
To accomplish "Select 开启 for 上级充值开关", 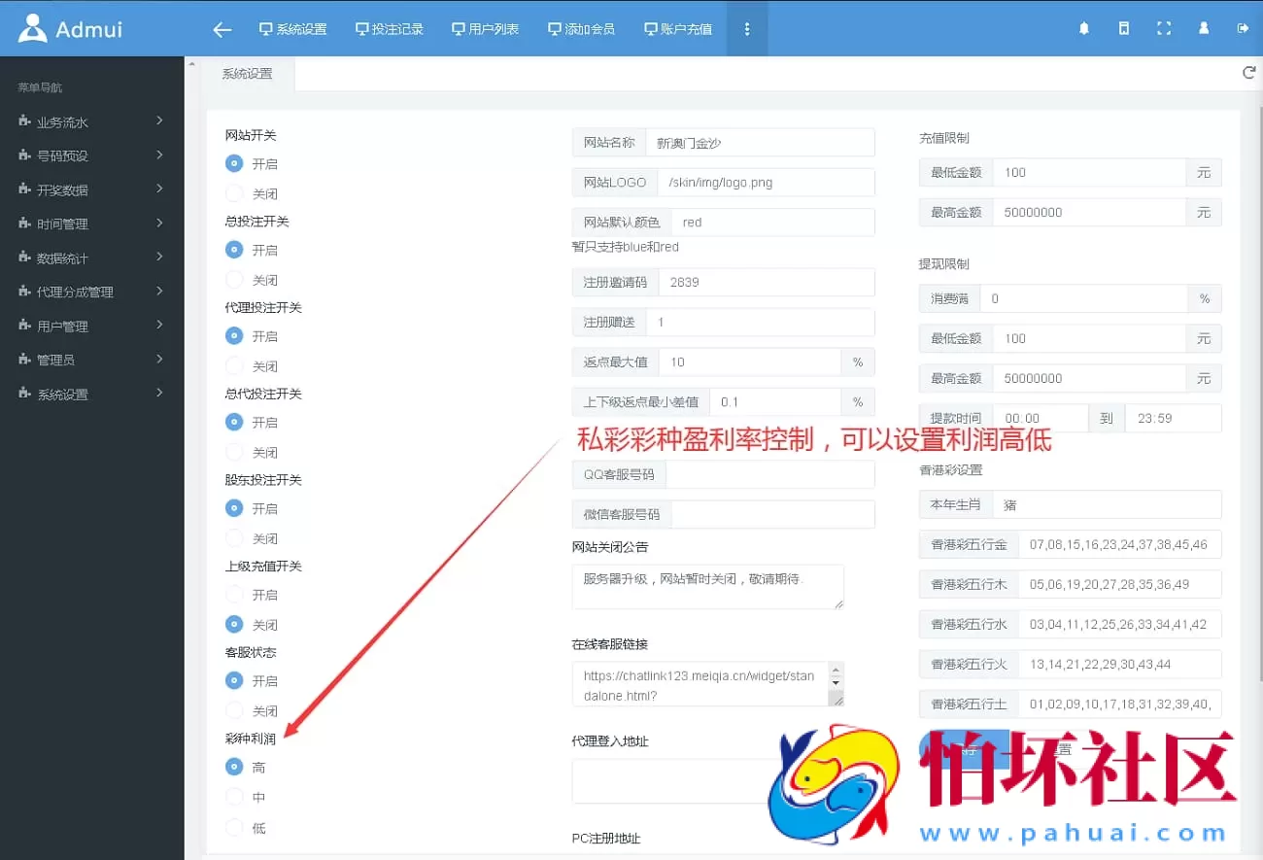I will (x=234, y=595).
